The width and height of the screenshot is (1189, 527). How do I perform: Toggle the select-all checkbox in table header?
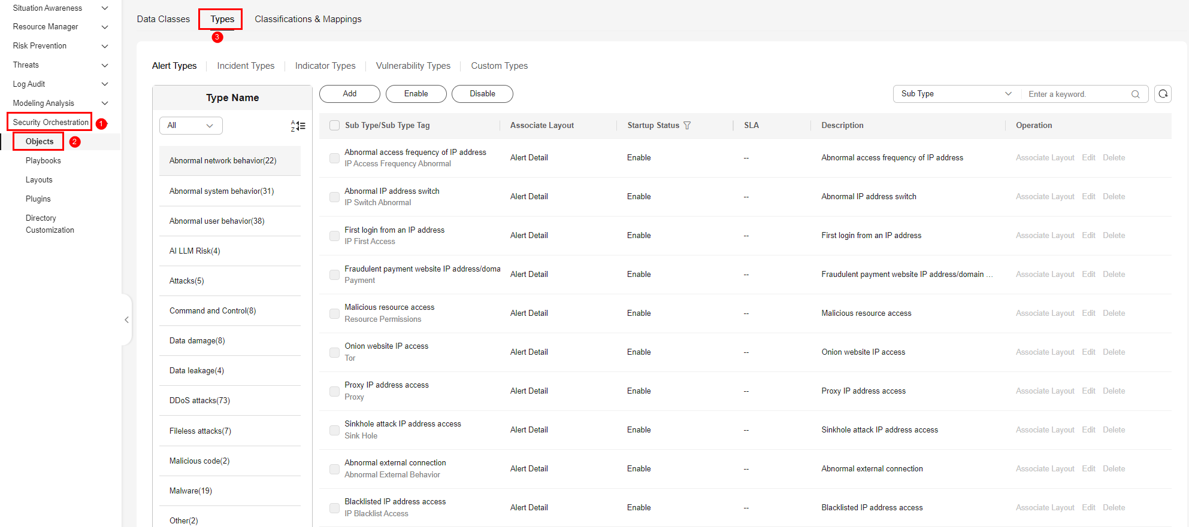pyautogui.click(x=335, y=126)
